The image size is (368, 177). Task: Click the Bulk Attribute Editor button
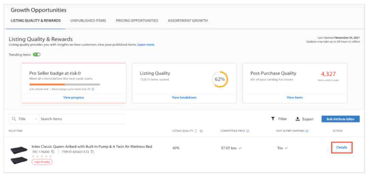[340, 119]
